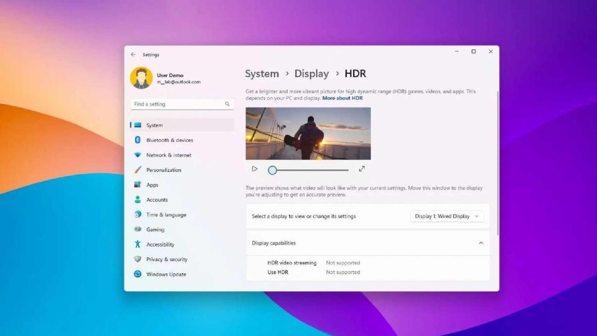Click the video preview seek slider handle
Image resolution: width=597 pixels, height=336 pixels.
tap(272, 170)
